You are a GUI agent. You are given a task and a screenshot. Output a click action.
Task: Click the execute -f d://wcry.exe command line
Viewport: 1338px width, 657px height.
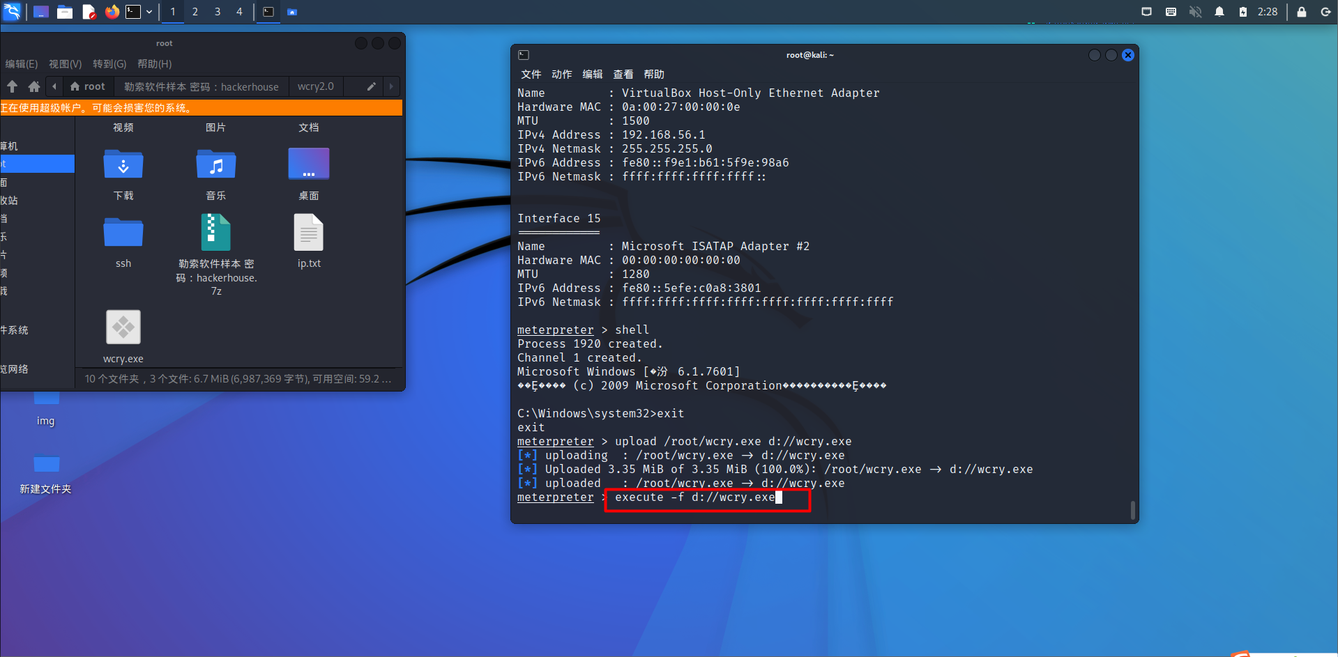694,497
